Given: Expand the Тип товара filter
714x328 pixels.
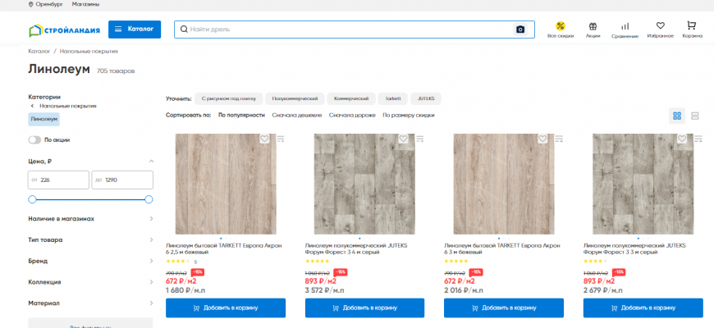Looking at the screenshot, I should [151, 240].
